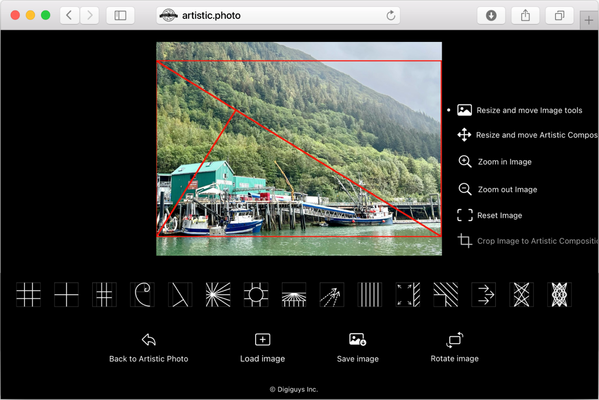The height and width of the screenshot is (400, 599).
Task: Pick the diagonal triangle composition template
Action: tap(180, 295)
